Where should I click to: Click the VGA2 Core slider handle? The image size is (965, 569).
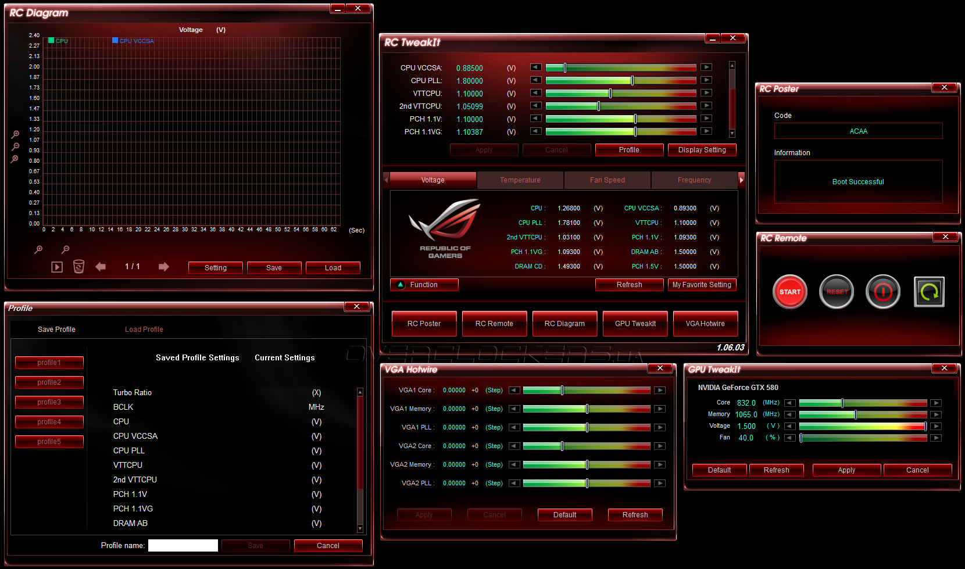pyautogui.click(x=562, y=446)
